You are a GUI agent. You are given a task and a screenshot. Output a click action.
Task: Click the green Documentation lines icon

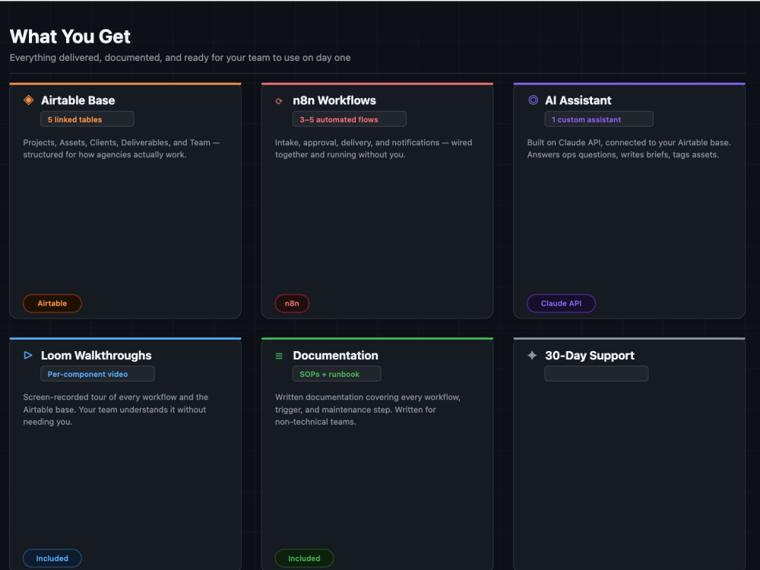(279, 356)
